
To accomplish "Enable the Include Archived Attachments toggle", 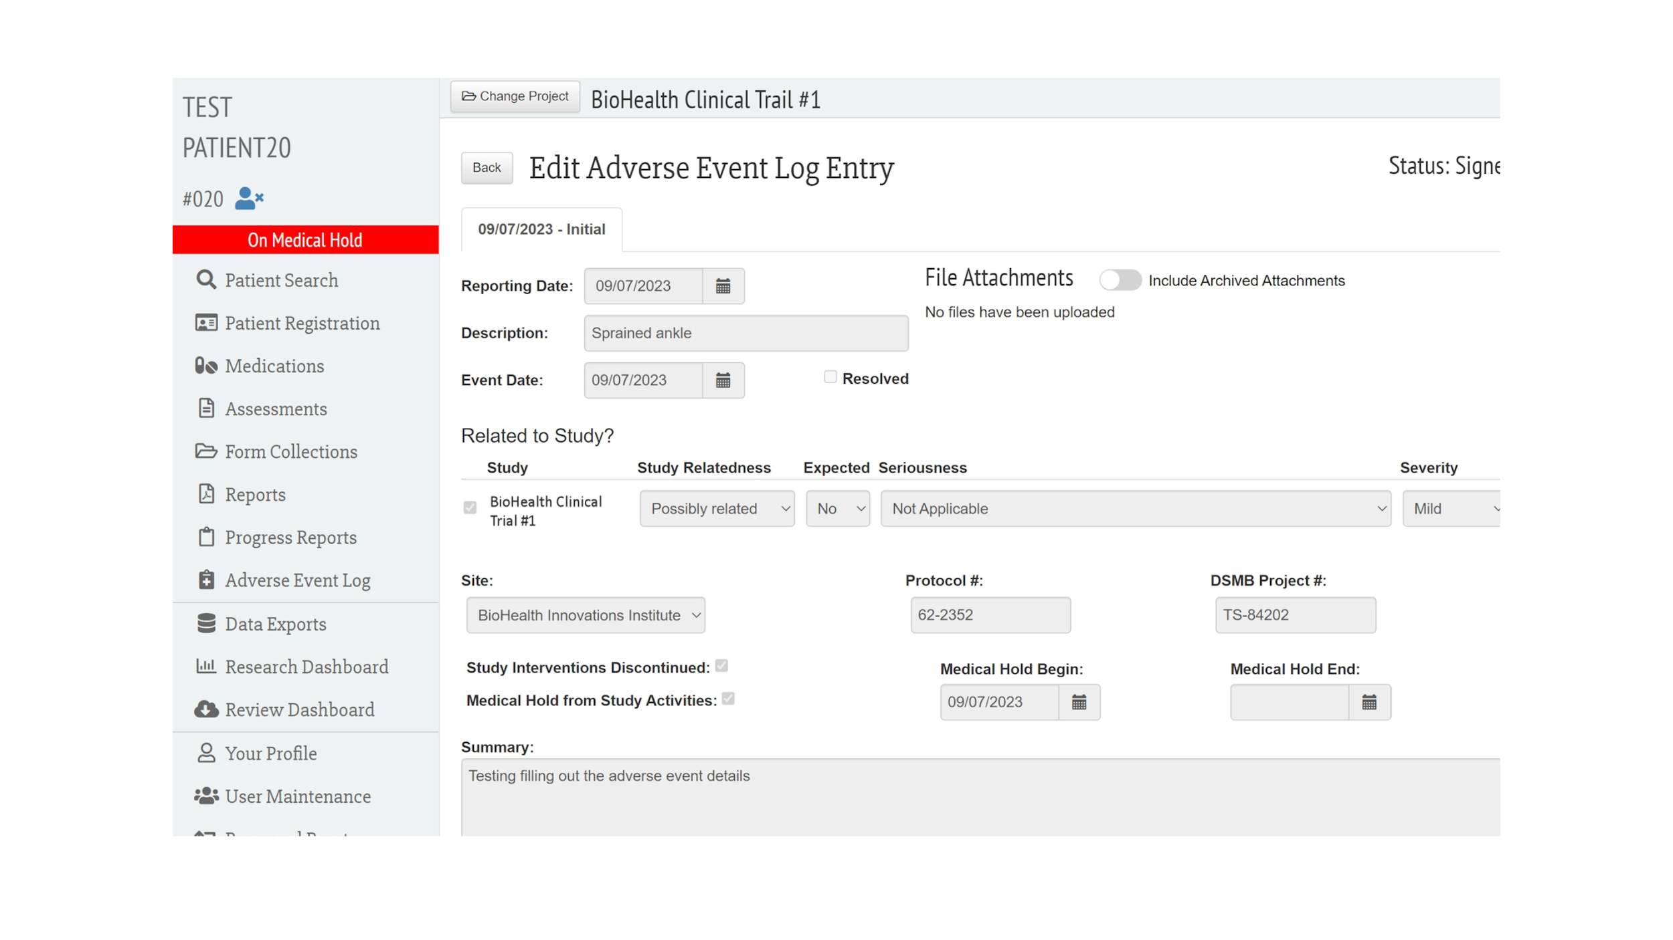I will 1121,280.
